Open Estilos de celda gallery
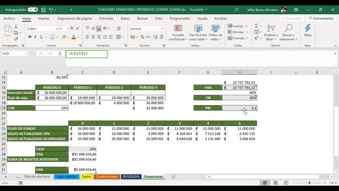The image size is (339, 191). [216, 33]
